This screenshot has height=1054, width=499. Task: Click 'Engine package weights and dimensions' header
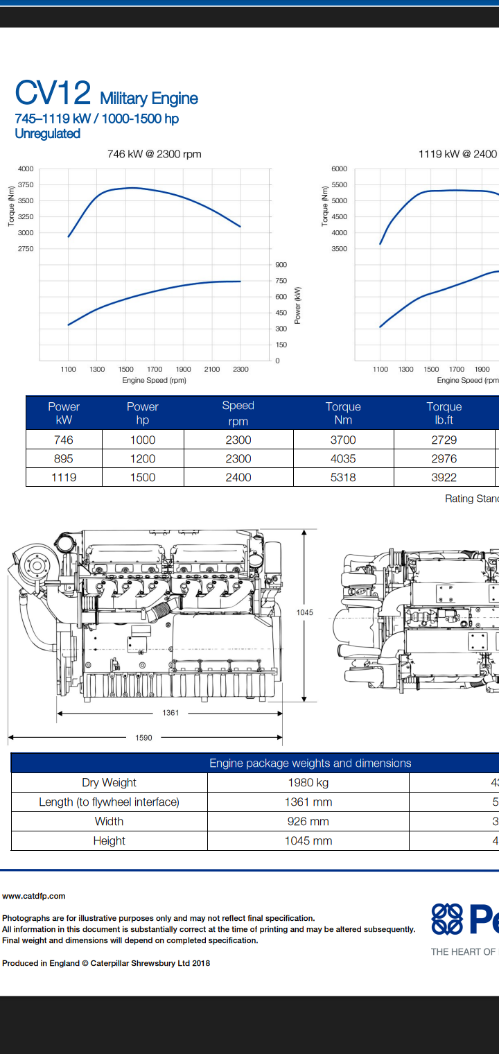click(310, 763)
